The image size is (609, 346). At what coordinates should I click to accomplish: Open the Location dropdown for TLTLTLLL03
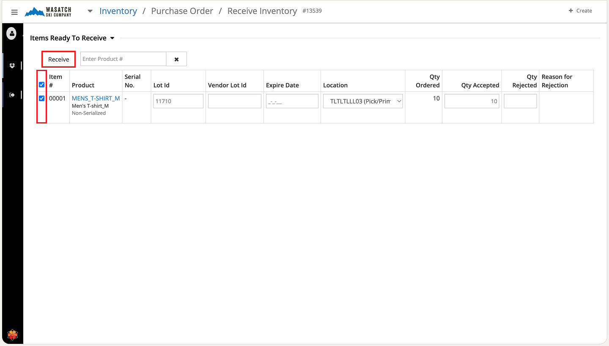coord(363,102)
